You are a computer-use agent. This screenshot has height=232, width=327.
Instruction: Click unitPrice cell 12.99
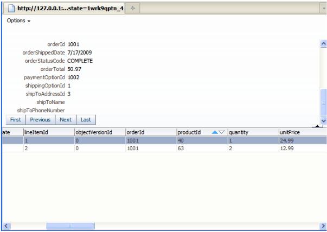(303, 149)
